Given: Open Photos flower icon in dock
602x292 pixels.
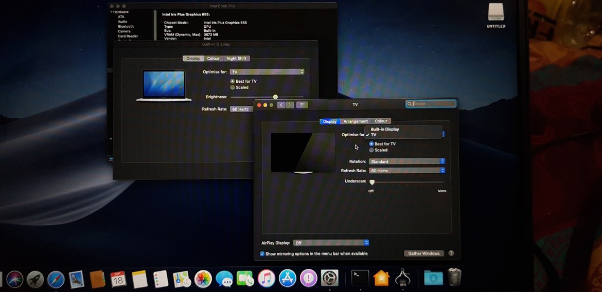Looking at the screenshot, I should [203, 279].
